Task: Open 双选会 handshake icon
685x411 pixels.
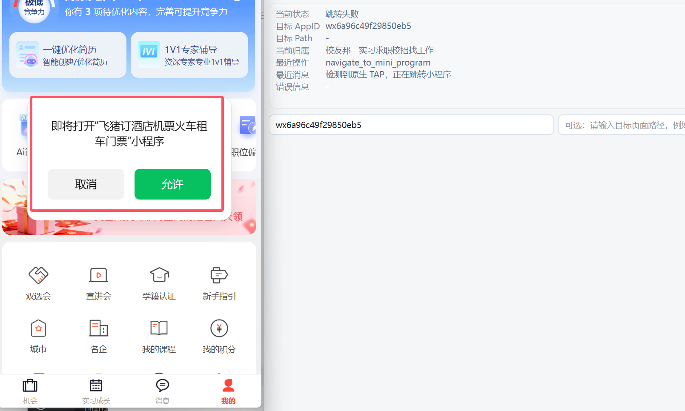Action: (x=38, y=275)
